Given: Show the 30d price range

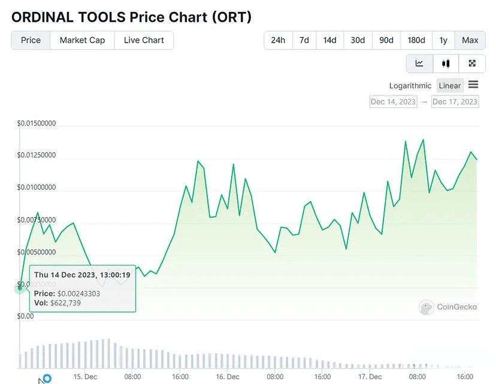Looking at the screenshot, I should [x=358, y=40].
